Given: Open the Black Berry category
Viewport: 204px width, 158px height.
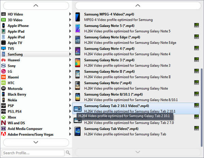Looking at the screenshot, I should 36,94.
